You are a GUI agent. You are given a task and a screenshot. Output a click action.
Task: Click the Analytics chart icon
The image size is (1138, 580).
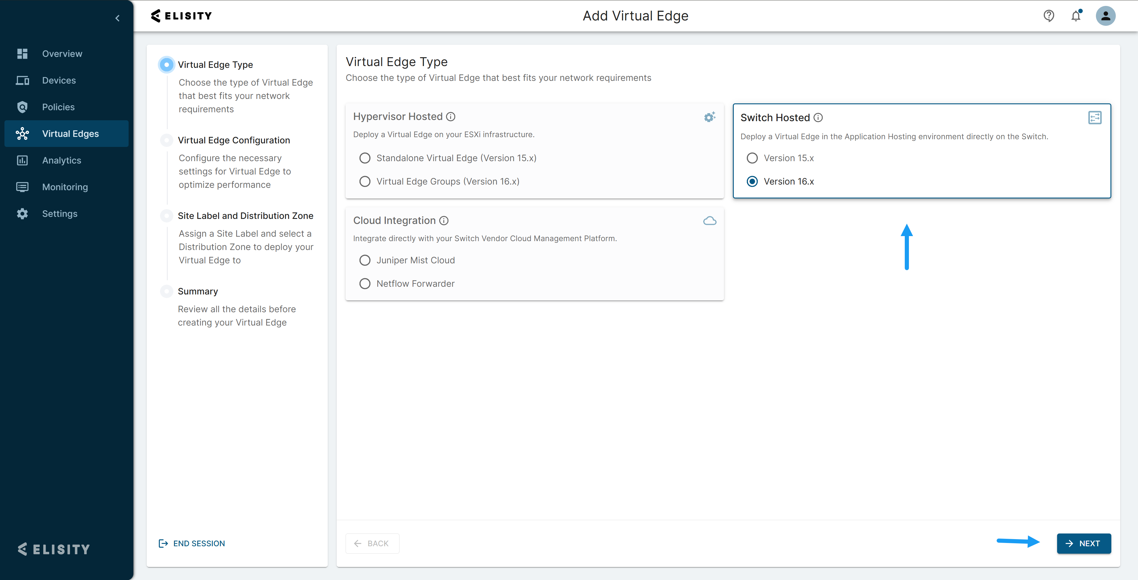[23, 160]
